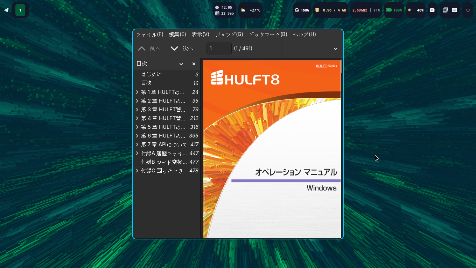The height and width of the screenshot is (268, 476).
Task: Select the 付録B コード変換… outline row
Action: coord(167,162)
